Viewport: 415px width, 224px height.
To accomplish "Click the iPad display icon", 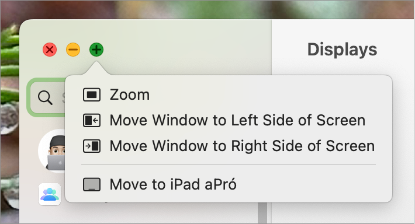I will [x=92, y=184].
